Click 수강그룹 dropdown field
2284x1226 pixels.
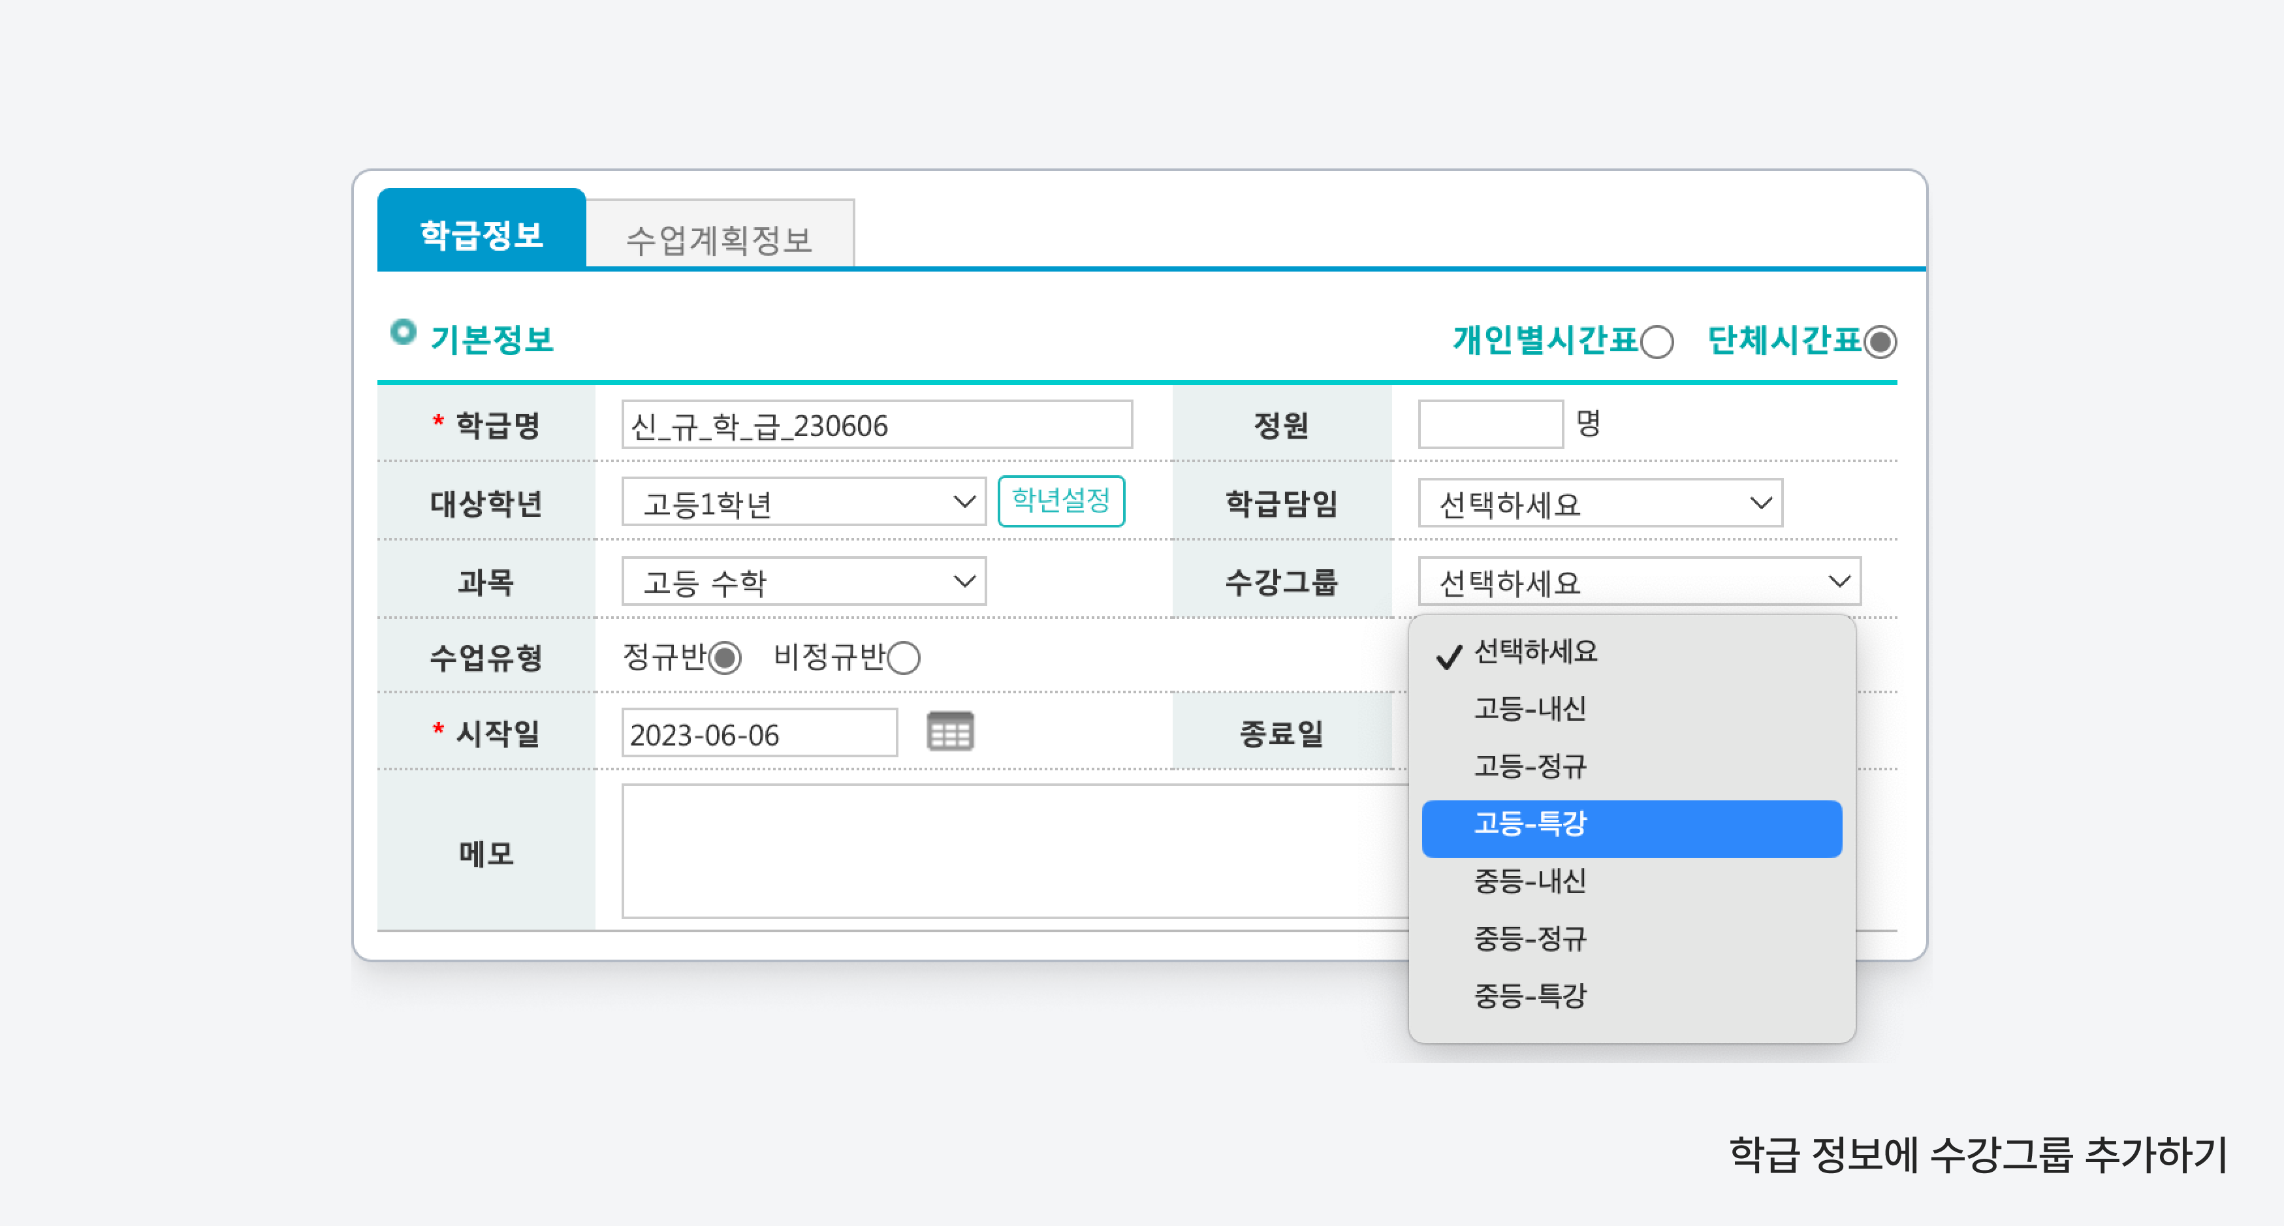click(1638, 582)
